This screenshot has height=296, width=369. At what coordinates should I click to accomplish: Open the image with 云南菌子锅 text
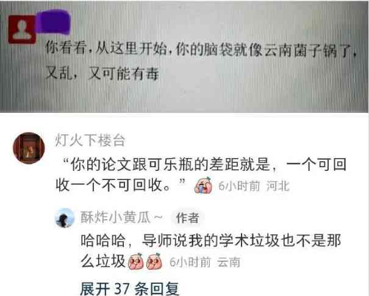(184, 57)
